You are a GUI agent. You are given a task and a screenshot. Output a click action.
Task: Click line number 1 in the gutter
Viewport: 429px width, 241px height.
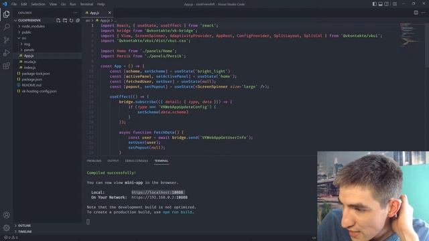click(93, 25)
